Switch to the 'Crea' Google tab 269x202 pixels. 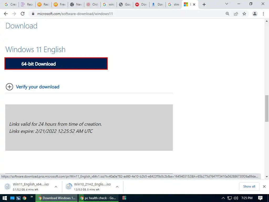pos(11,4)
